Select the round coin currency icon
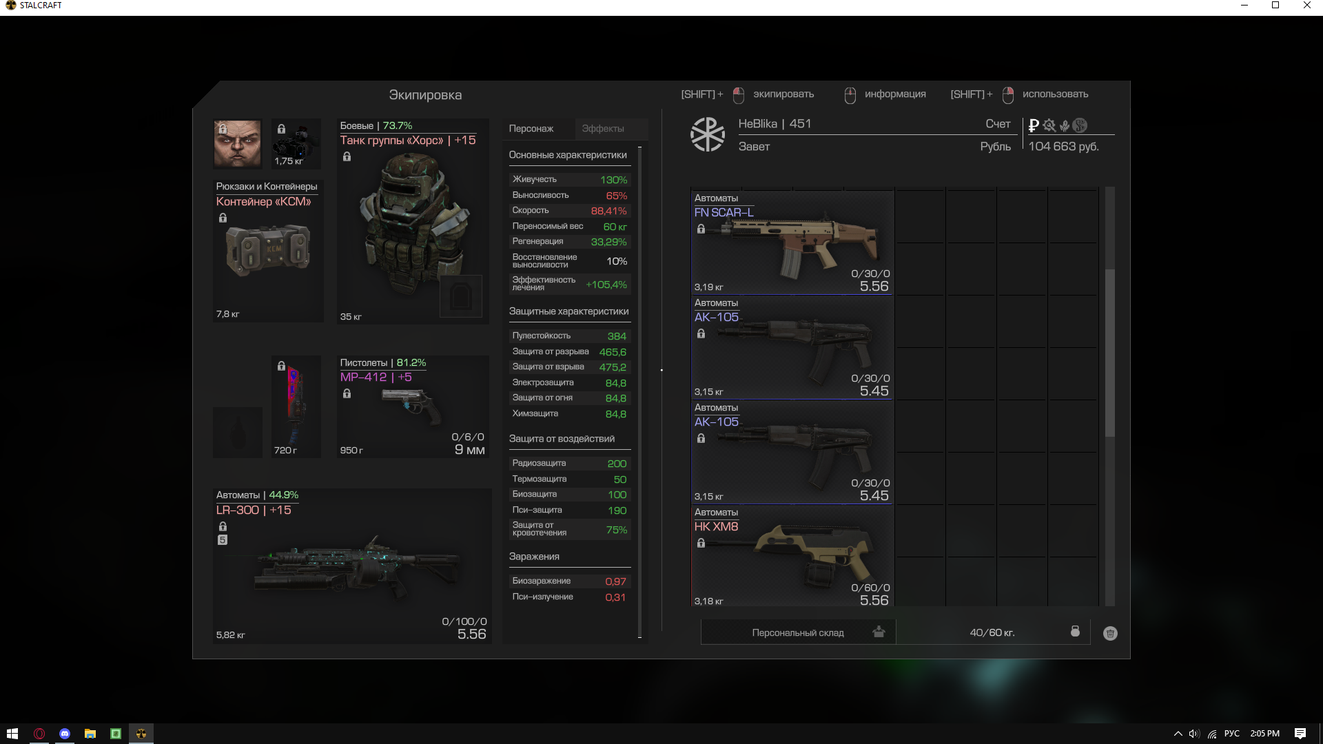Image resolution: width=1323 pixels, height=744 pixels. (x=1080, y=125)
